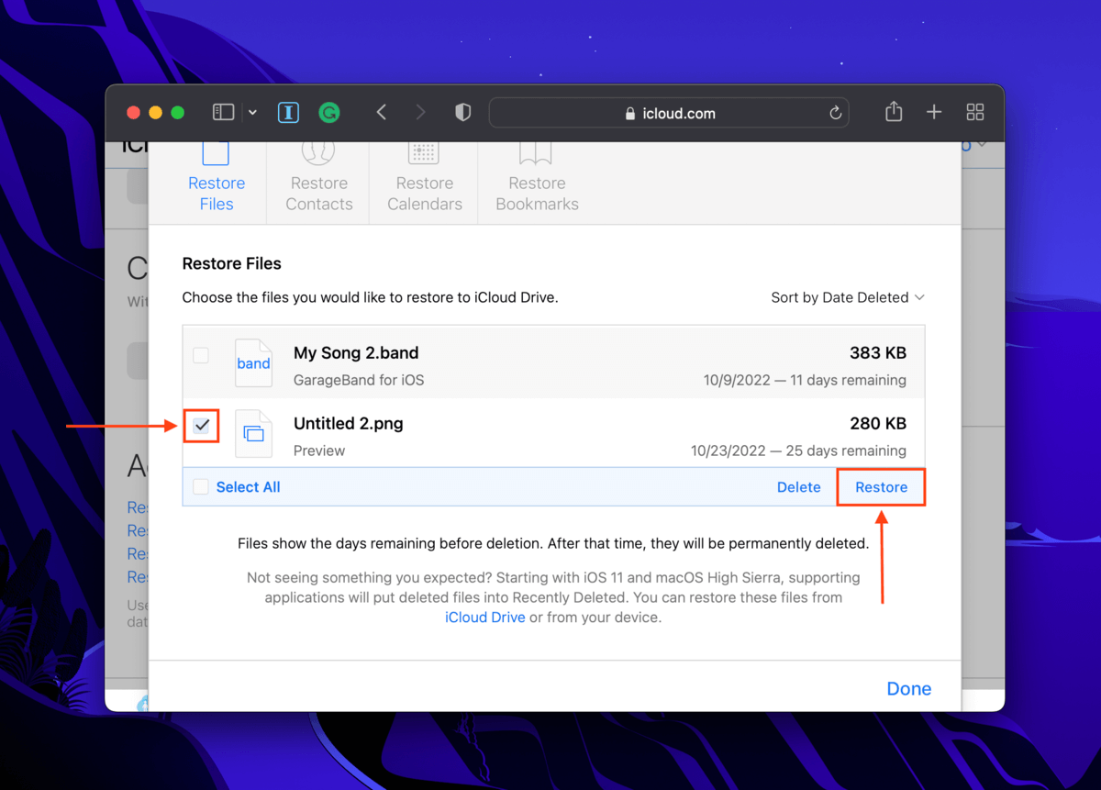Click the Select All label

pyautogui.click(x=248, y=487)
